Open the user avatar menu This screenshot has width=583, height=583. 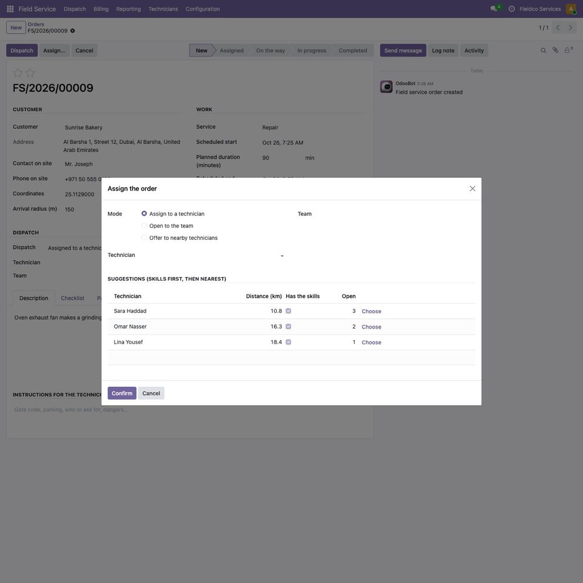(571, 9)
